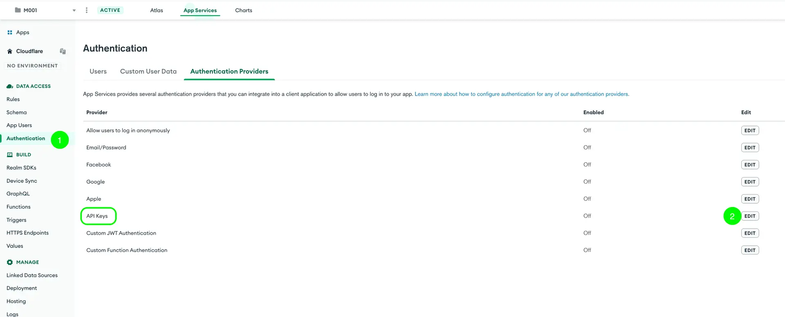Go to the Atlas tab

[156, 10]
